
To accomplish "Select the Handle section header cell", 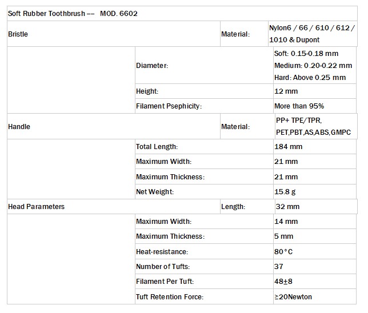I will (19, 127).
